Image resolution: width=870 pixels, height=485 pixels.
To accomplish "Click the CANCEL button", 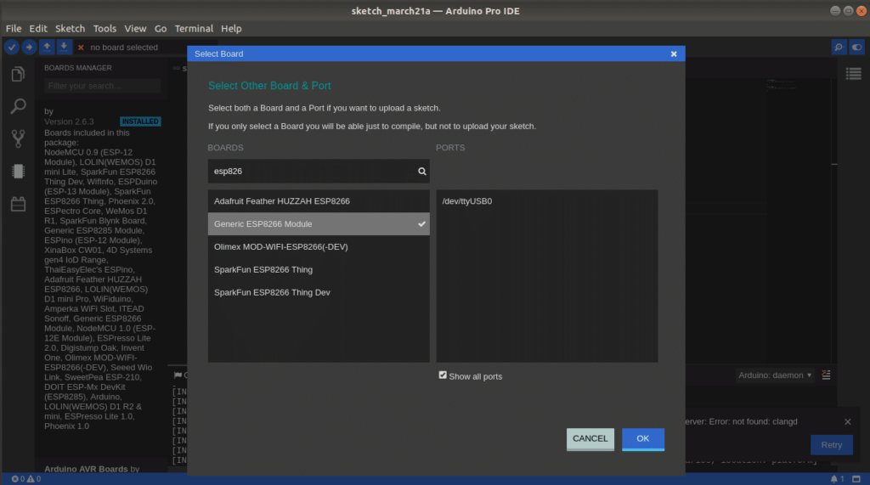I will (x=590, y=439).
